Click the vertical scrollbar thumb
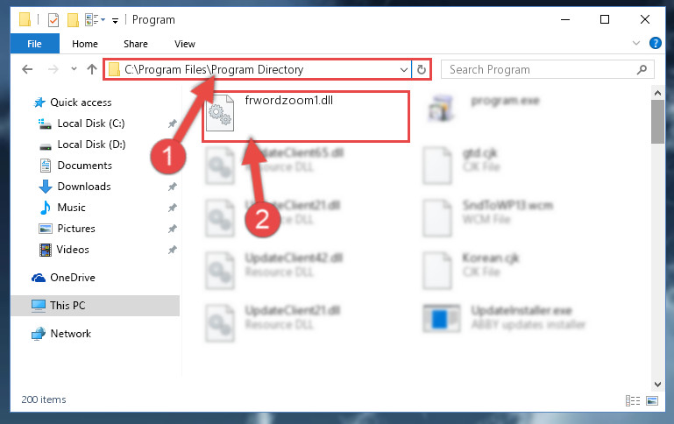This screenshot has width=674, height=424. click(x=657, y=122)
